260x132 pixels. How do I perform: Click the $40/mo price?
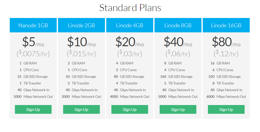[178, 42]
